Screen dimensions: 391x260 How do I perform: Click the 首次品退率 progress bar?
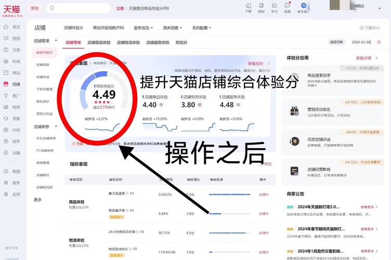tap(230, 194)
